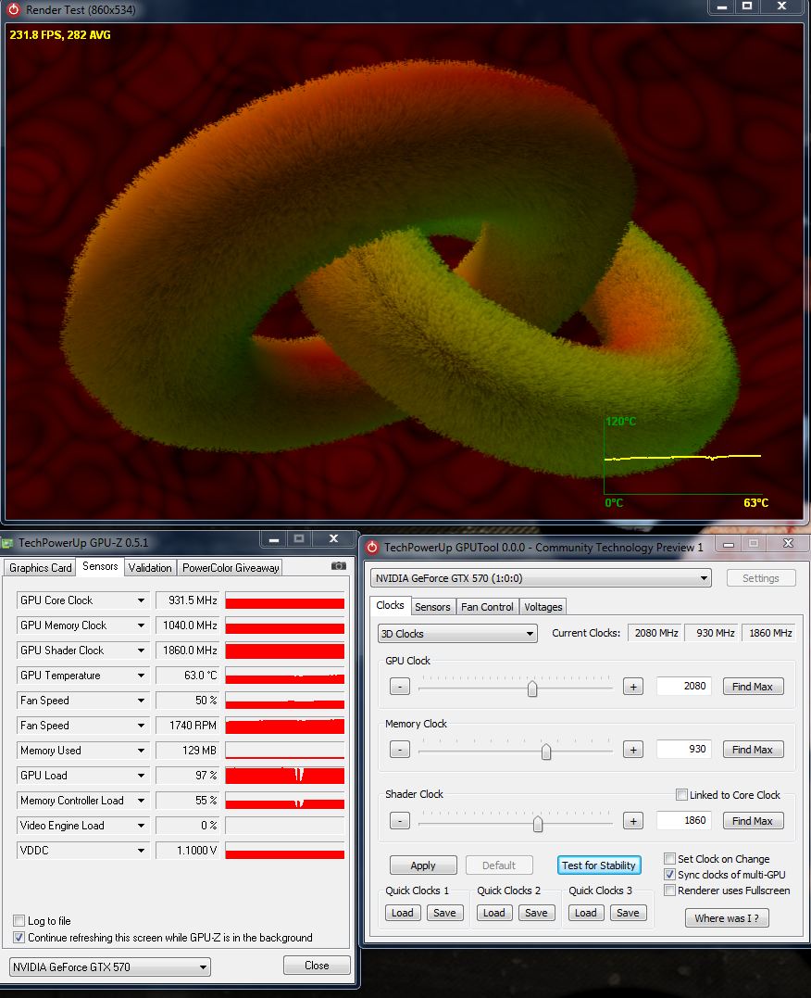Open the Validation tab

(x=149, y=568)
